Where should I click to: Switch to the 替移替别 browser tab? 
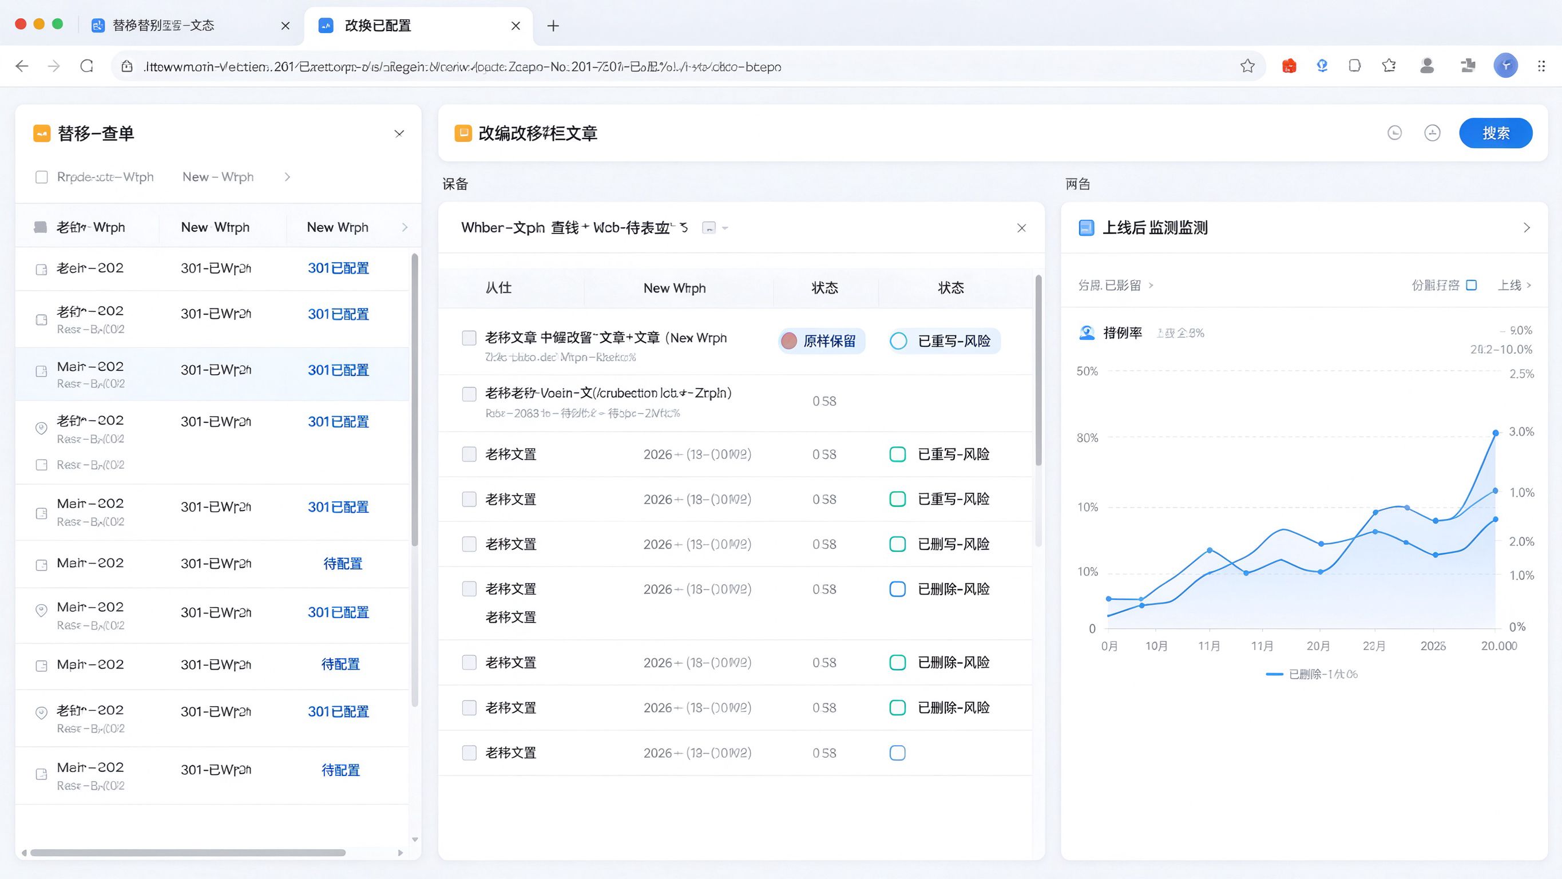point(190,26)
